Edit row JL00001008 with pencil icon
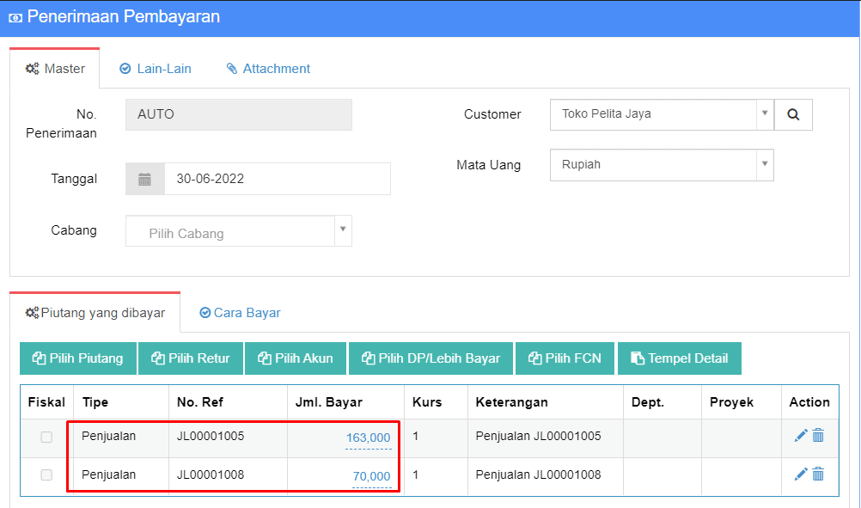Viewport: 861px width, 508px height. point(801,474)
